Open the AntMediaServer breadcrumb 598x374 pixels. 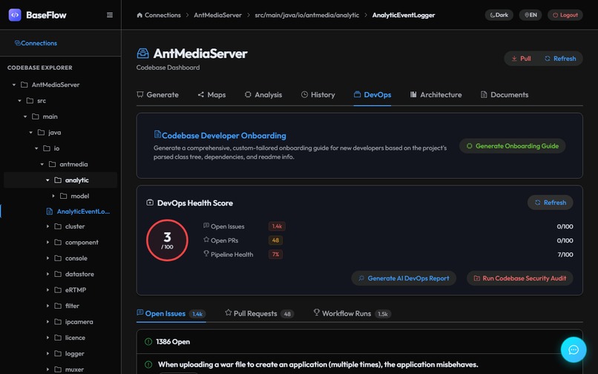point(218,15)
